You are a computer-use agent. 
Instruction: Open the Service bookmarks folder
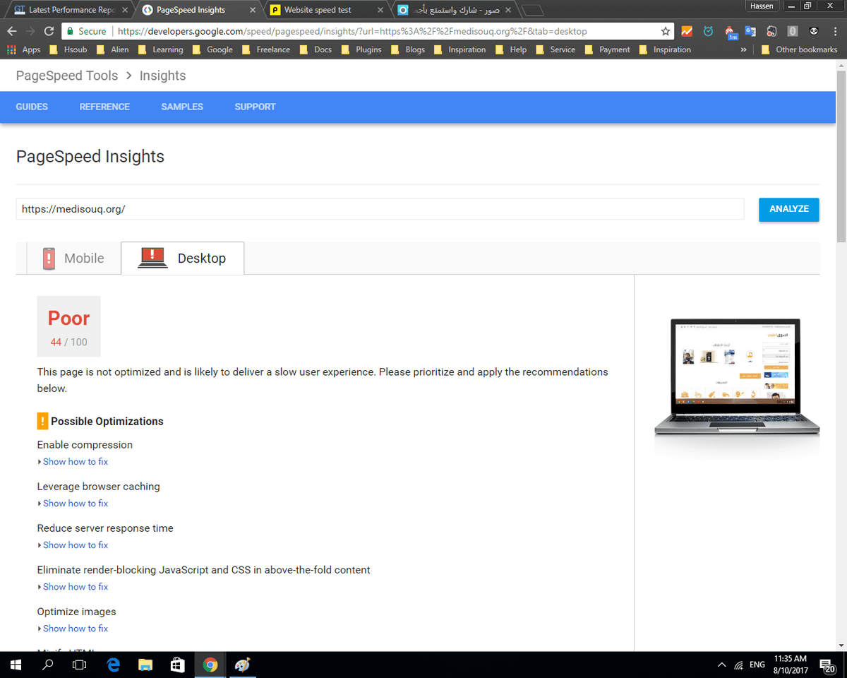[555, 49]
